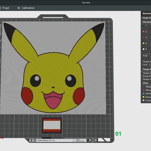Select the pink filament 2 swatch
The image size is (151, 151).
click(143, 32)
